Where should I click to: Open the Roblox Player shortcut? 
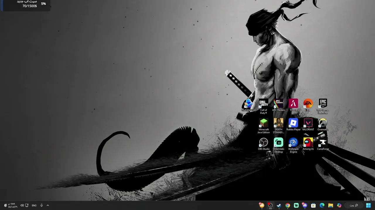293,125
